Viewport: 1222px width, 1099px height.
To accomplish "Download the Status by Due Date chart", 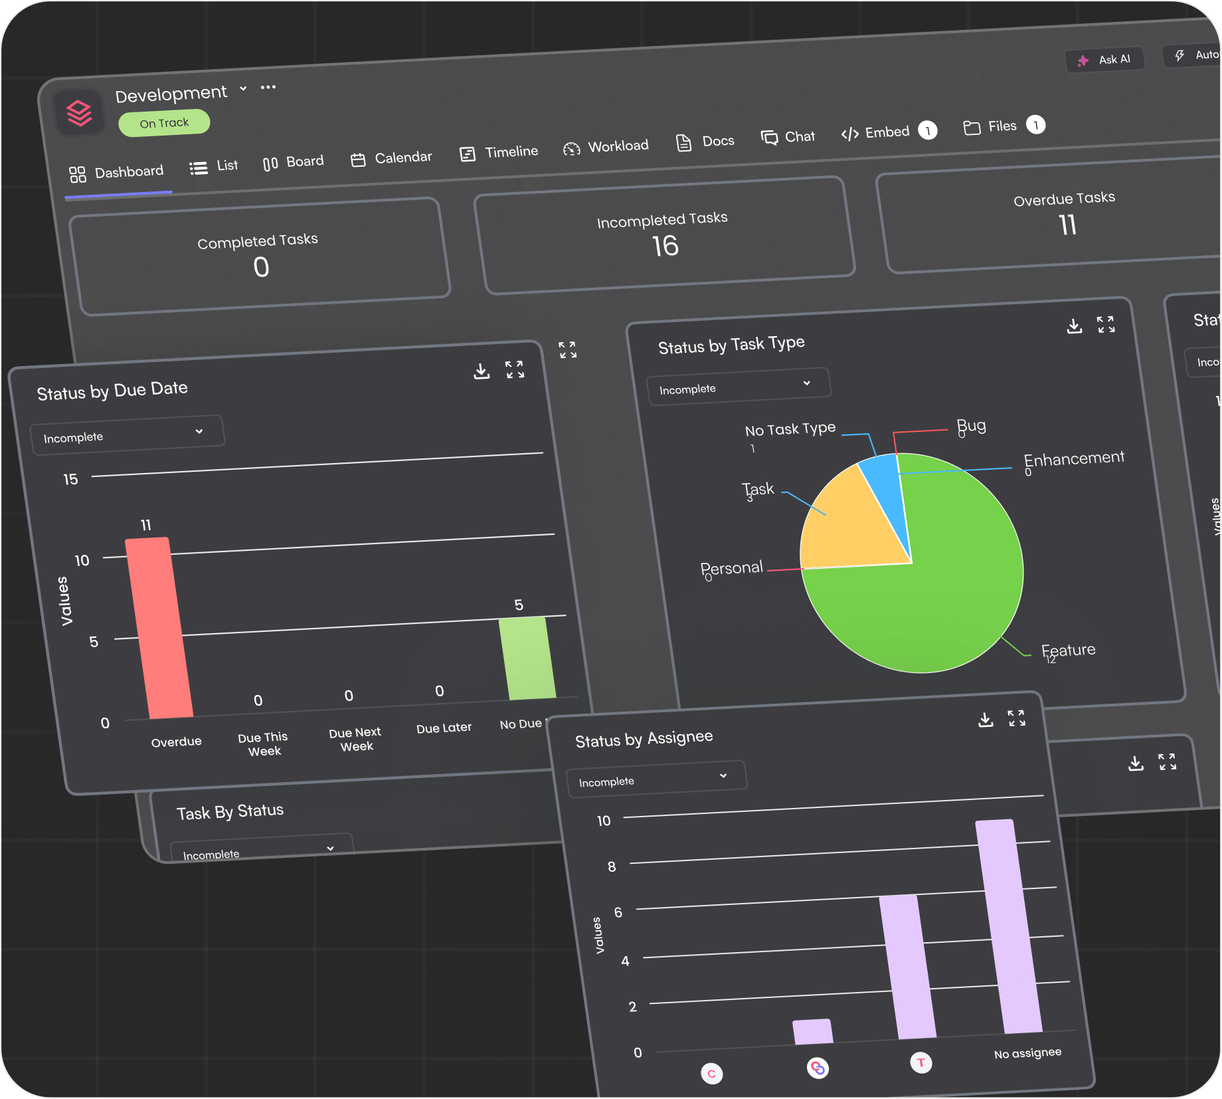I will [481, 371].
